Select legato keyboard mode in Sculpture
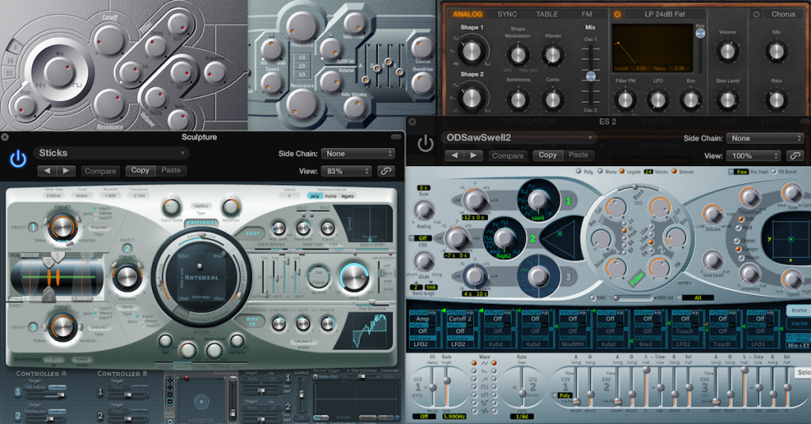The height and width of the screenshot is (424, 811). pos(347,196)
